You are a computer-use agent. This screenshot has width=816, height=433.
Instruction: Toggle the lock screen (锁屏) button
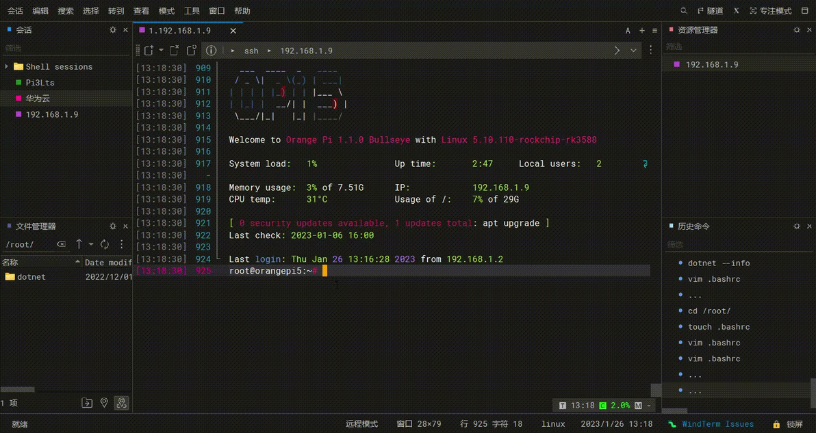coord(787,424)
